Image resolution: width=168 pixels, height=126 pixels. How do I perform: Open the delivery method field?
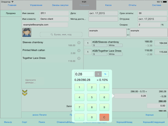pyautogui.click(x=103, y=19)
